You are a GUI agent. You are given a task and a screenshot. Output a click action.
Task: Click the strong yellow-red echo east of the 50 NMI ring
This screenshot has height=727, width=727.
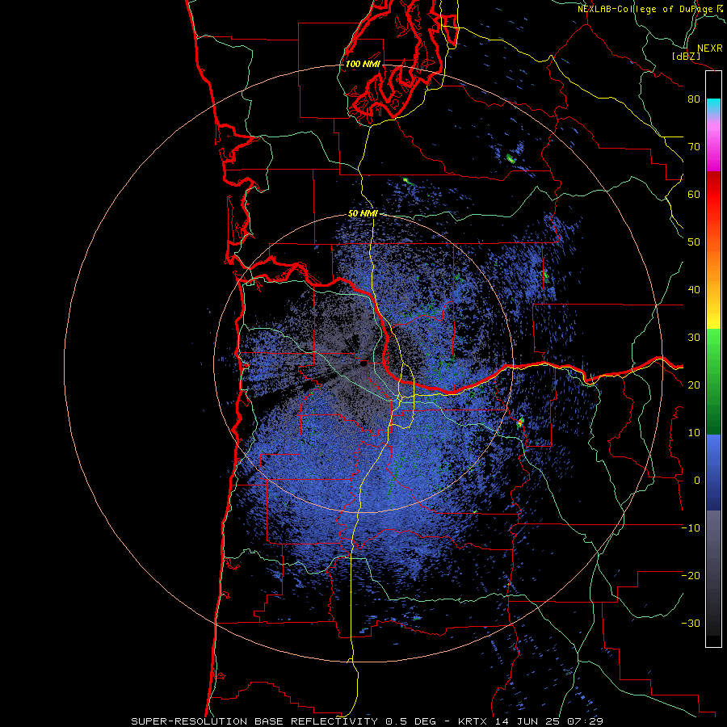pos(520,422)
